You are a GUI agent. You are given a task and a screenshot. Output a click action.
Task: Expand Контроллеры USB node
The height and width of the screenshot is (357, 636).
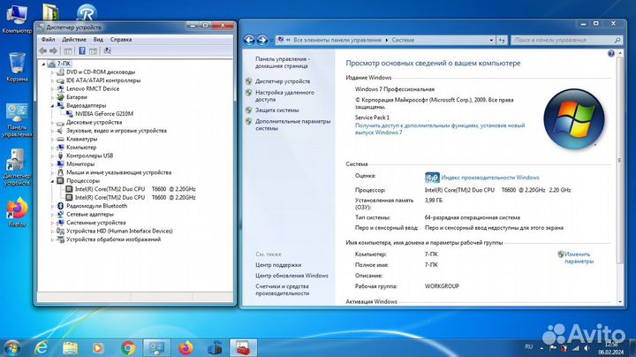(x=52, y=156)
